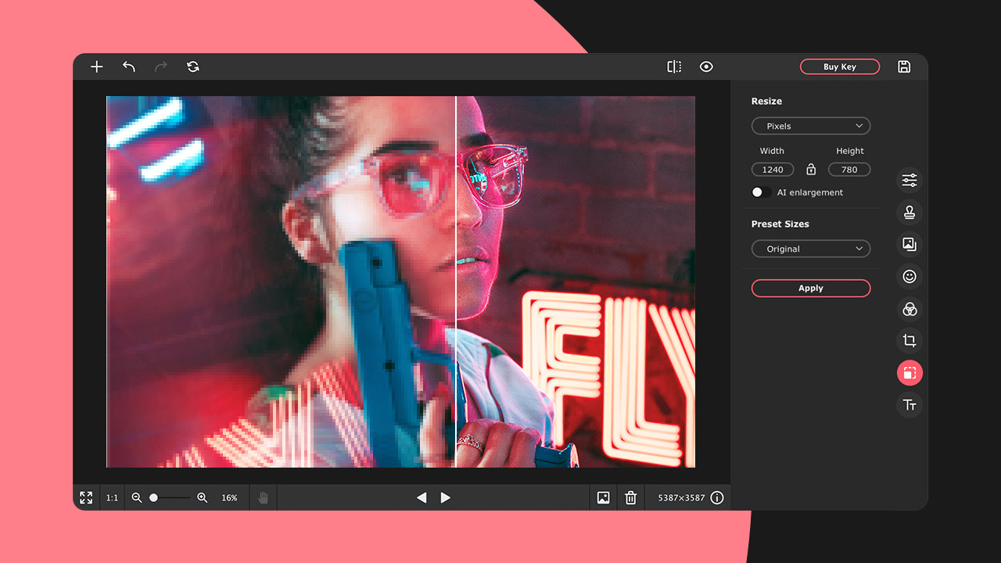Screen dimensions: 1001x563
Task: Click the add image plus icon
Action: 96,67
